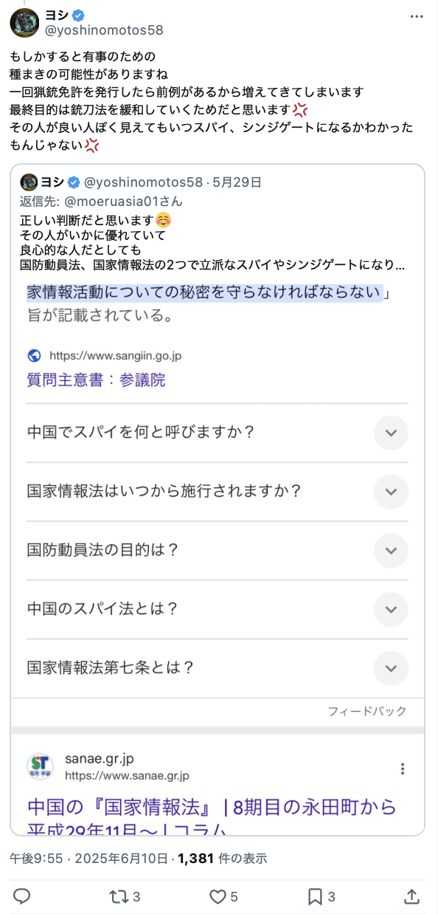Viewport: 438px width, 914px height.
Task: Repost the tweet via the retweet icon
Action: click(118, 896)
